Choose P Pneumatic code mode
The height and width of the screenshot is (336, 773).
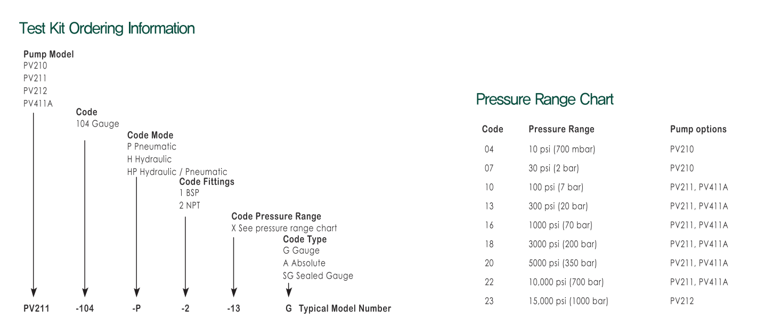coord(151,146)
